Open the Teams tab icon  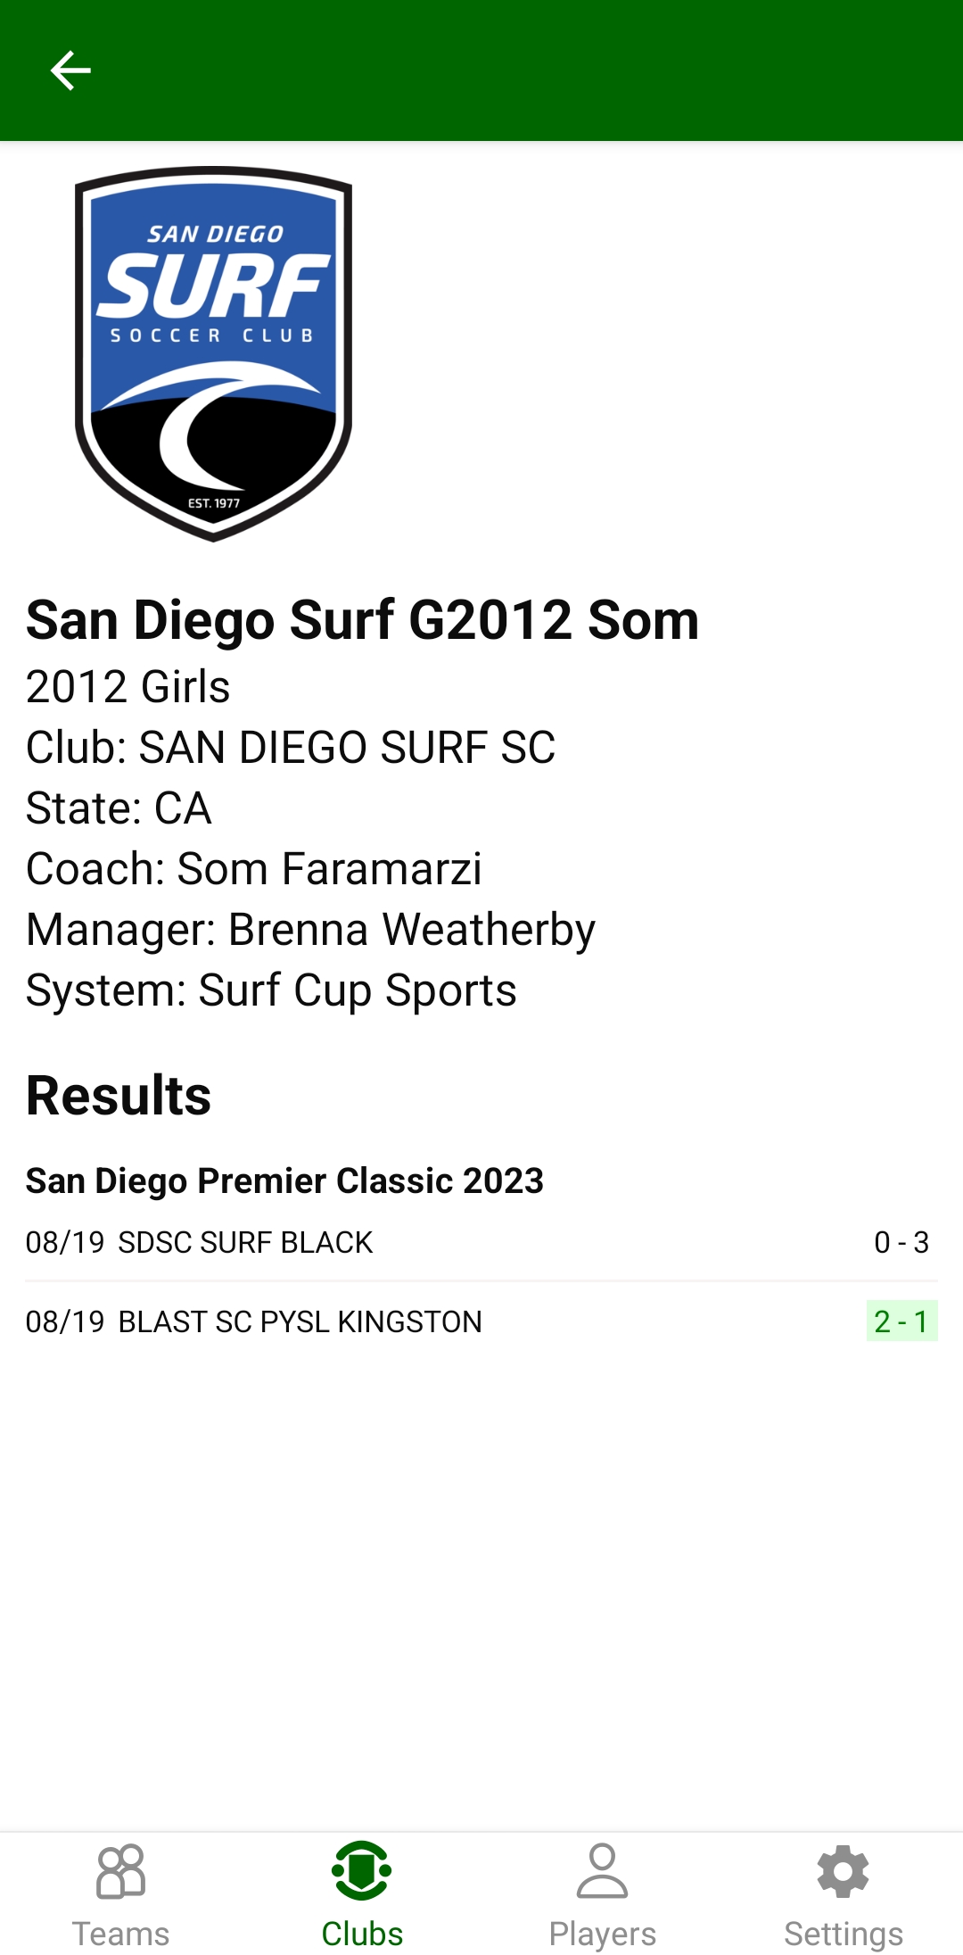(x=120, y=1872)
